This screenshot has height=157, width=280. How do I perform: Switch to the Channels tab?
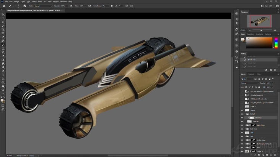(x=251, y=74)
